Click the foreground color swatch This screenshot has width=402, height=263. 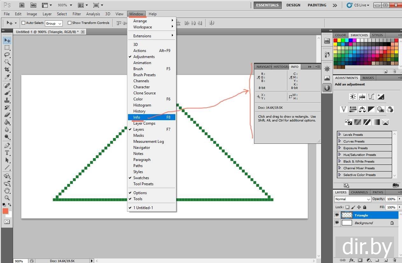coord(5,211)
